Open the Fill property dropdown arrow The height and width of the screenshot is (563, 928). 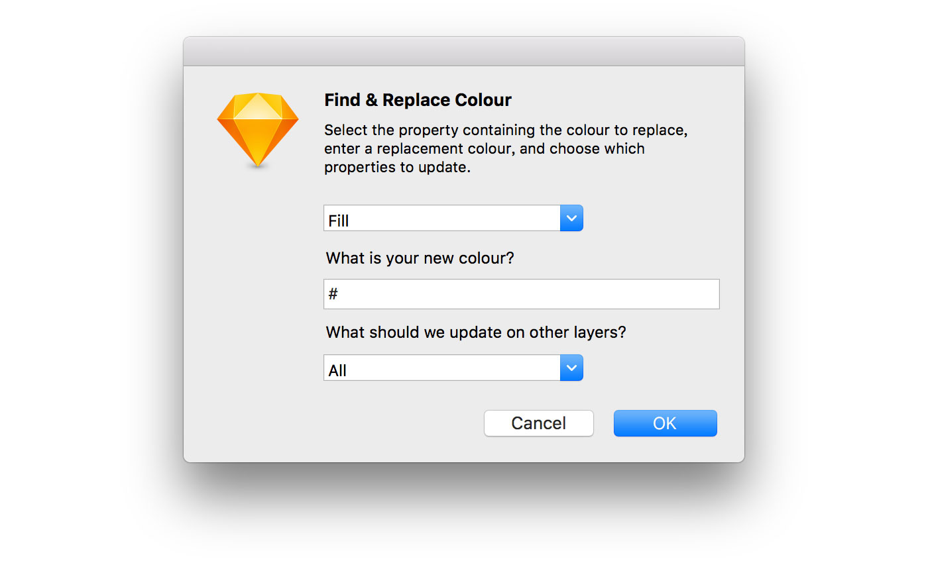click(571, 218)
